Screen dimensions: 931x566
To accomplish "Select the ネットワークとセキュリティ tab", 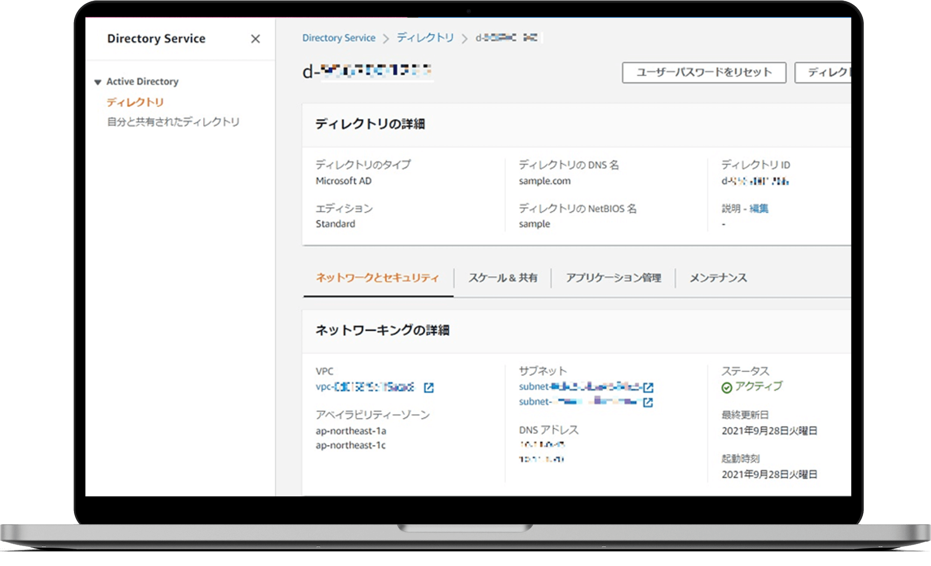I will tap(377, 278).
